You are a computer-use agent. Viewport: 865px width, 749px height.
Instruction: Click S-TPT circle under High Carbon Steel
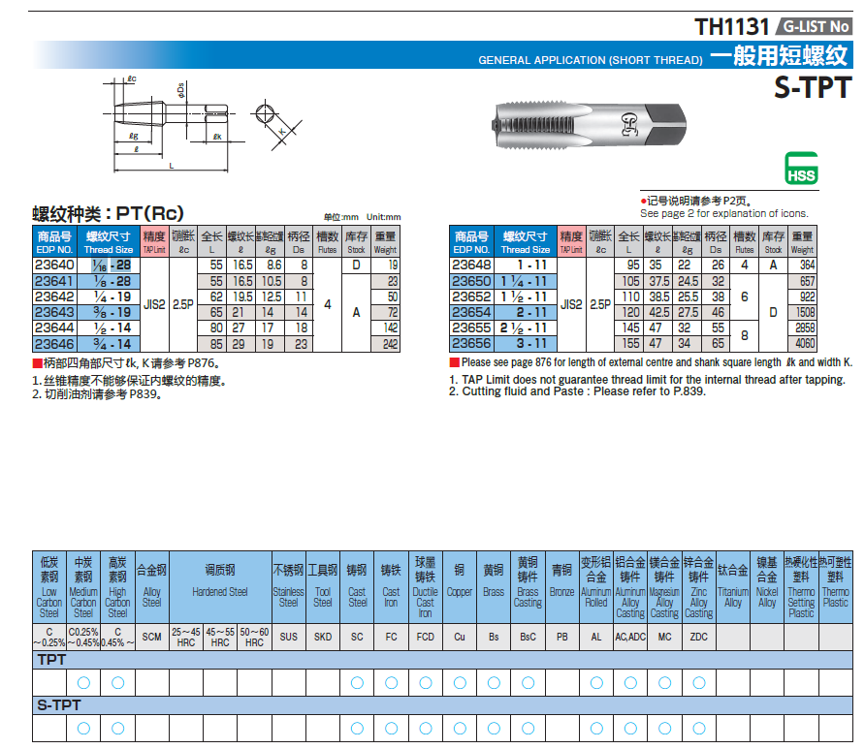coord(118,729)
